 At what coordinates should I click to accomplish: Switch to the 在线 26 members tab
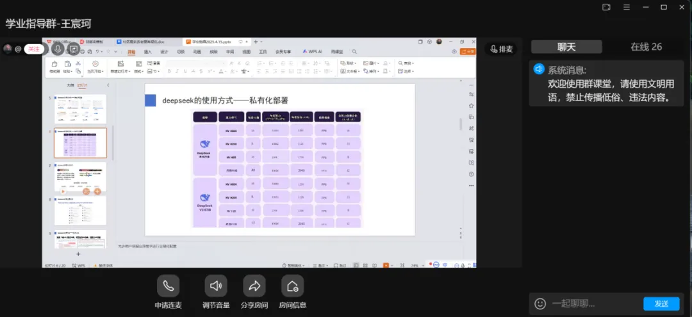[x=646, y=47]
